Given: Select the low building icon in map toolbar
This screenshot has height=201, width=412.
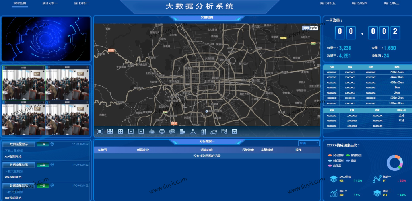Looking at the screenshot, I should point(183,131).
